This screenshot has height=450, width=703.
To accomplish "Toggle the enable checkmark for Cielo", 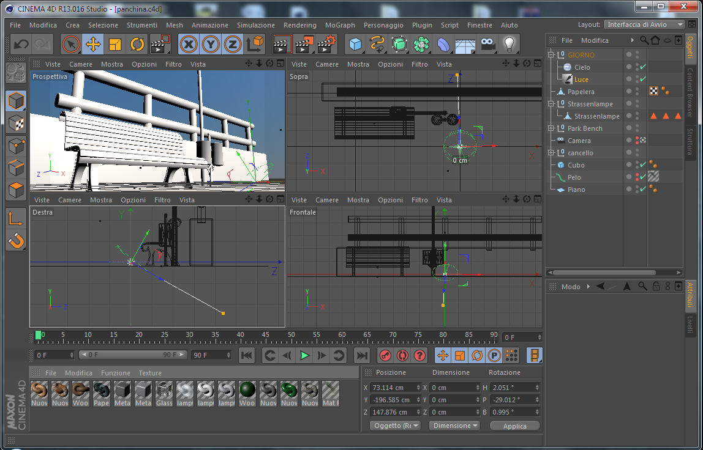I will (643, 67).
